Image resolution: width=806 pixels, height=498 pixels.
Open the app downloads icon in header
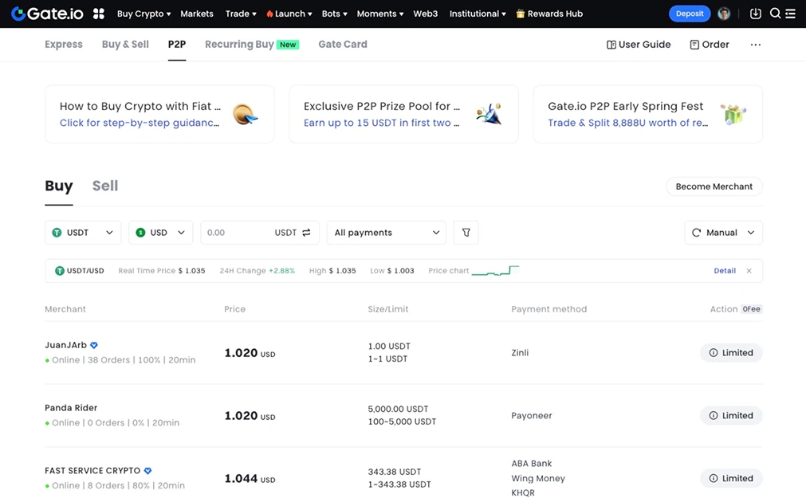pos(755,14)
